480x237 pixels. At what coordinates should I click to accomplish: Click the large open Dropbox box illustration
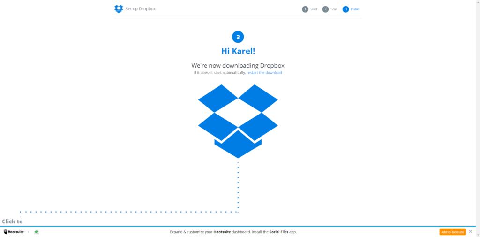(x=238, y=121)
